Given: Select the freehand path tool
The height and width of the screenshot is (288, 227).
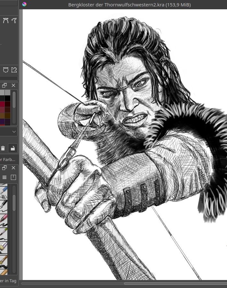Looking at the screenshot, I should click(14, 21).
